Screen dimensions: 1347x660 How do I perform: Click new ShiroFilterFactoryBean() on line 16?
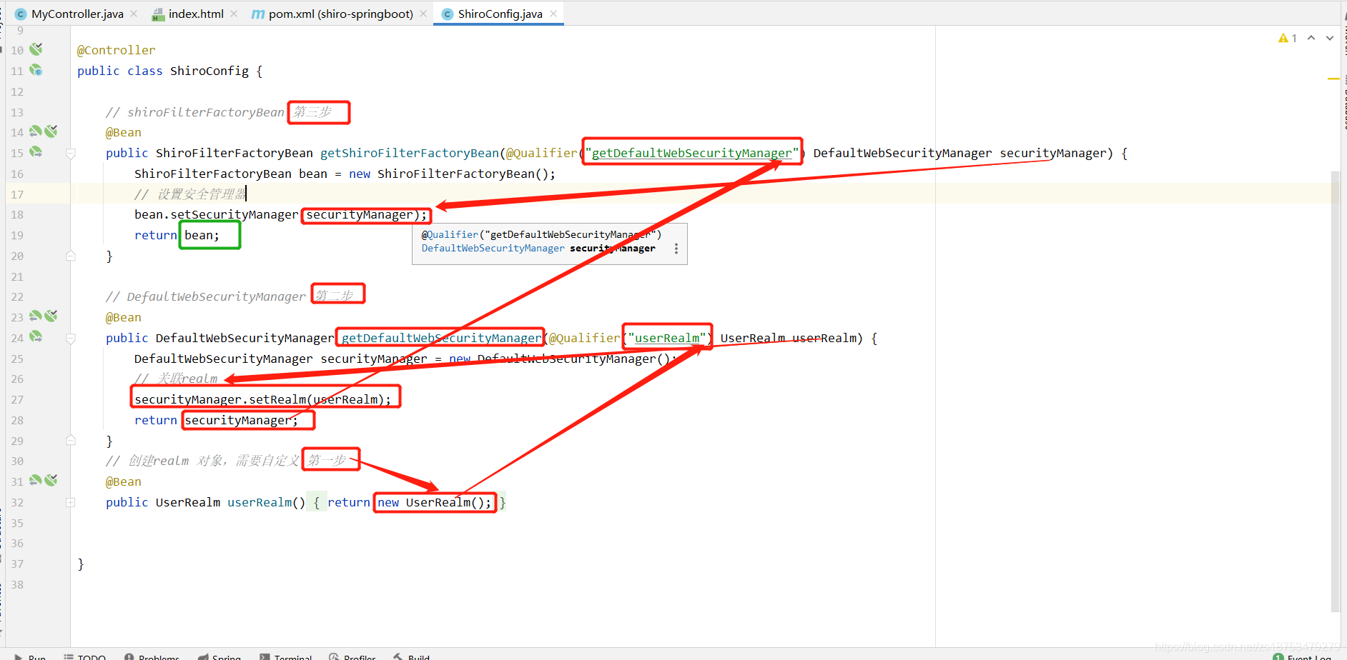coord(449,174)
